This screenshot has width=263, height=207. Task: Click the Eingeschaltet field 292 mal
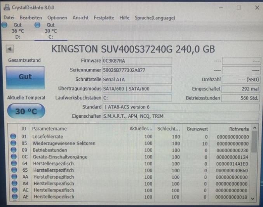coord(241,89)
